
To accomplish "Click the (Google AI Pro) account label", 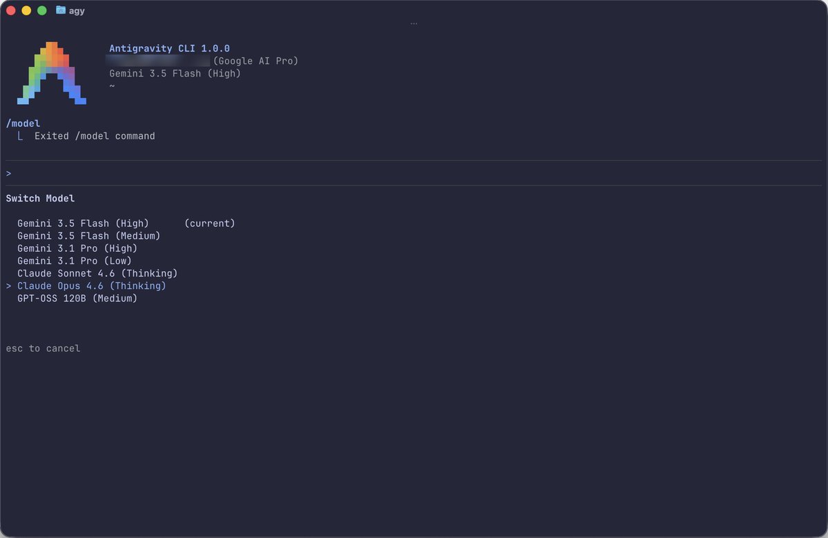I will 256,61.
